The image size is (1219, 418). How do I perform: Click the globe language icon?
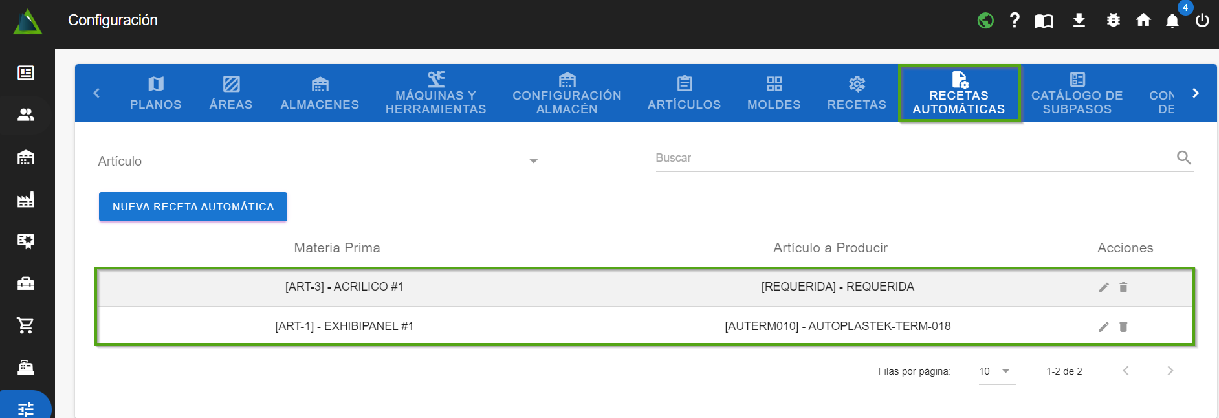(985, 21)
